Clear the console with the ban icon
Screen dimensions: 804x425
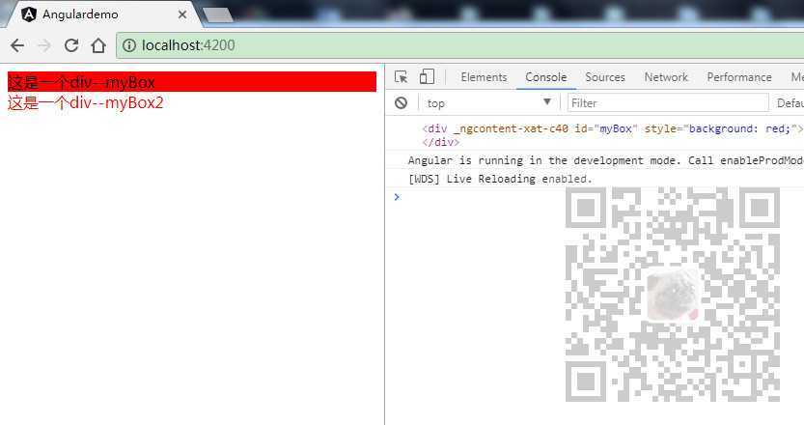(x=401, y=103)
